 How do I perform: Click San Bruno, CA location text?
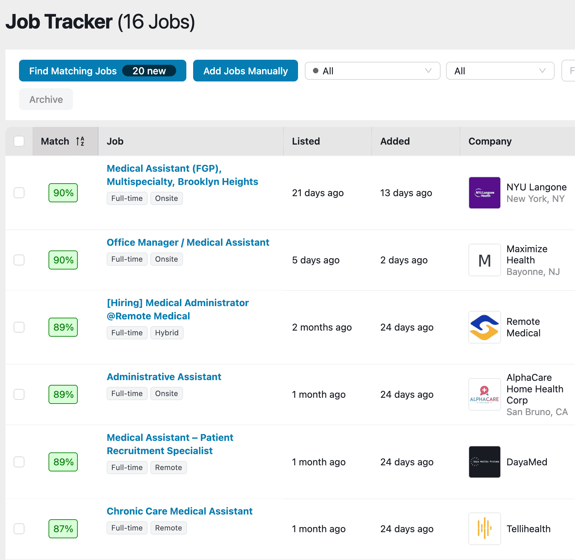click(537, 412)
